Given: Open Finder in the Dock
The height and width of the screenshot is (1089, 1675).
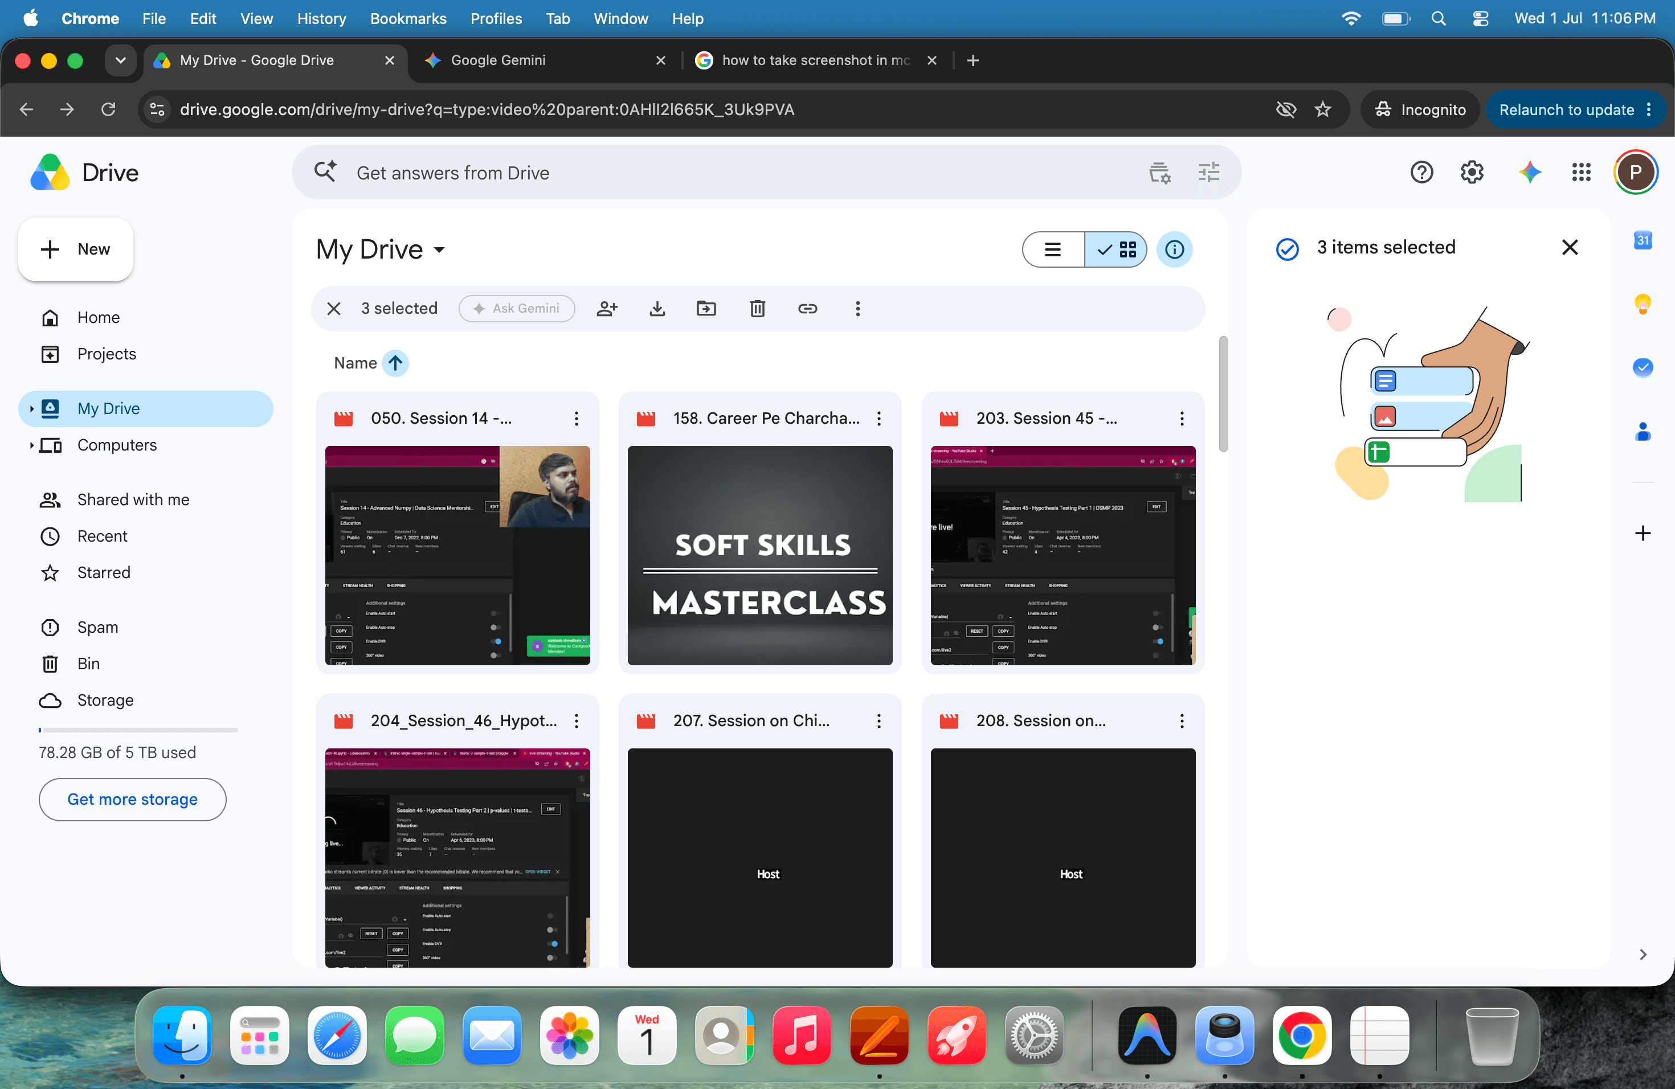Looking at the screenshot, I should [x=182, y=1035].
